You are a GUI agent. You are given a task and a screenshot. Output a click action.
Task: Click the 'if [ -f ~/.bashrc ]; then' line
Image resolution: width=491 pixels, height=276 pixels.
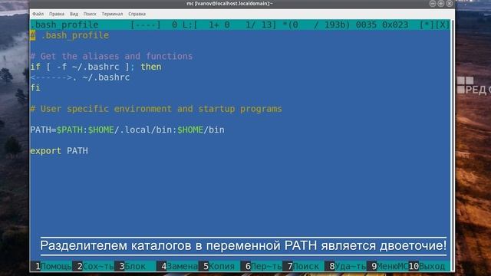point(96,67)
